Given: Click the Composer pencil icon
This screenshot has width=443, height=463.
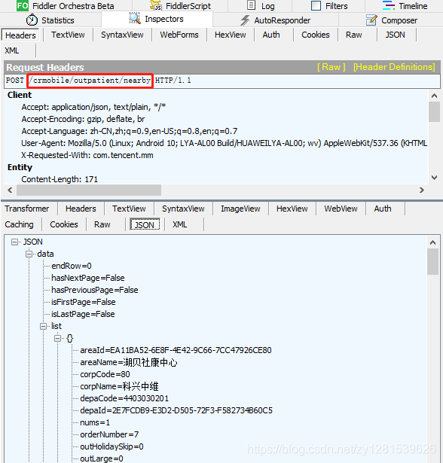Looking at the screenshot, I should tap(371, 20).
